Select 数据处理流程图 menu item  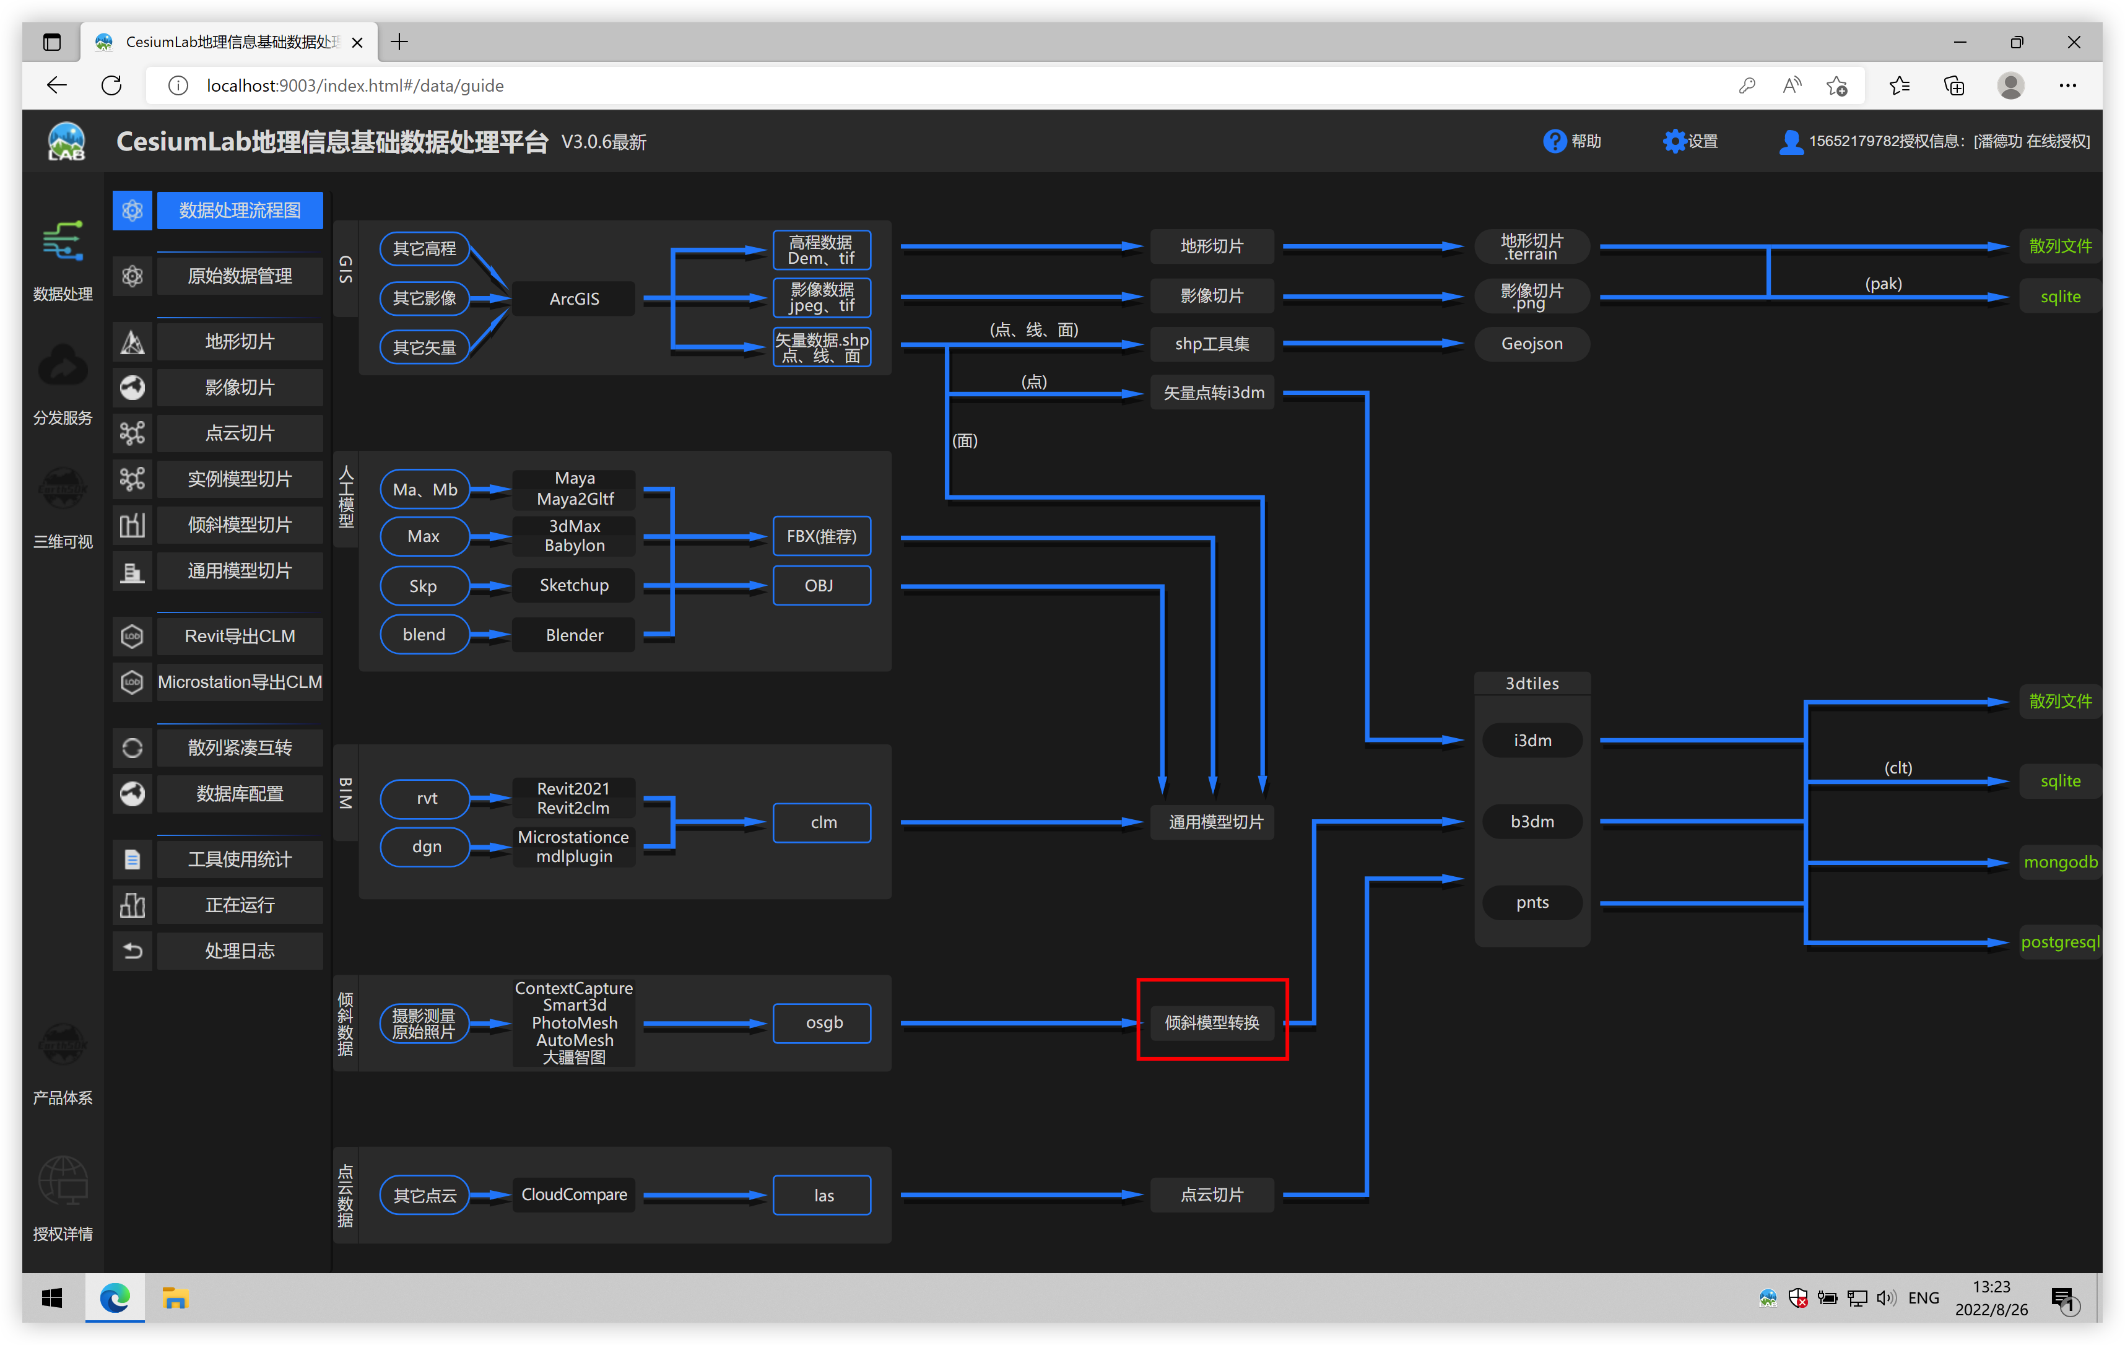[x=239, y=210]
